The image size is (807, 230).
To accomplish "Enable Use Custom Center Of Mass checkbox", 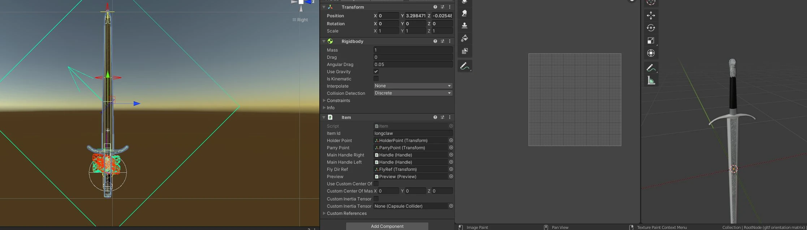I will [x=376, y=183].
